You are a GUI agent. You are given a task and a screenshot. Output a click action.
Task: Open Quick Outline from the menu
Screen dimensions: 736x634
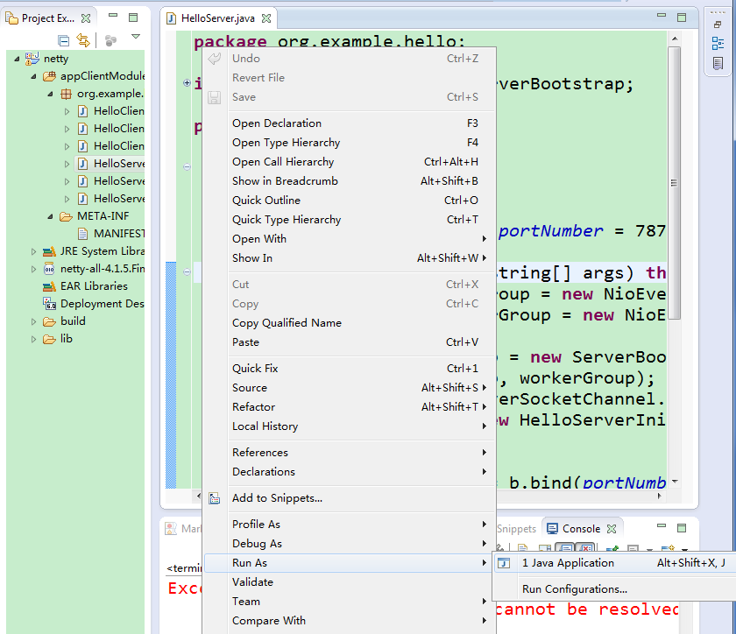(x=350, y=200)
